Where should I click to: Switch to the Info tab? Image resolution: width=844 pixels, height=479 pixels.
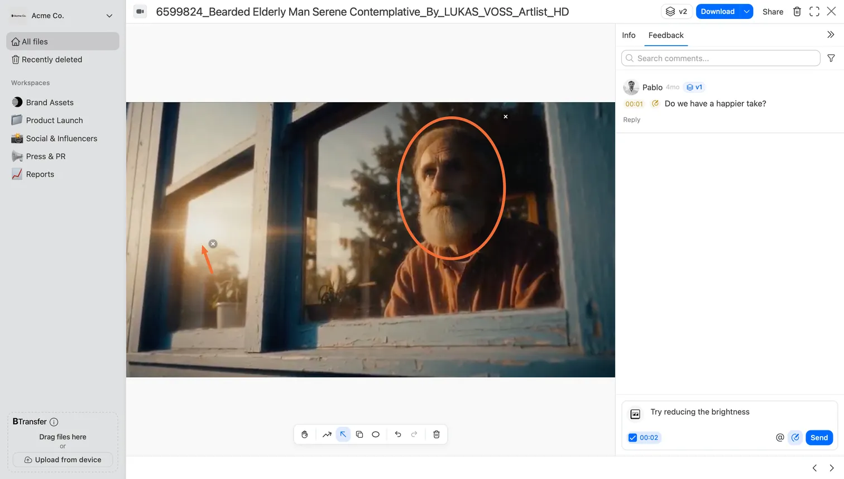pyautogui.click(x=629, y=35)
